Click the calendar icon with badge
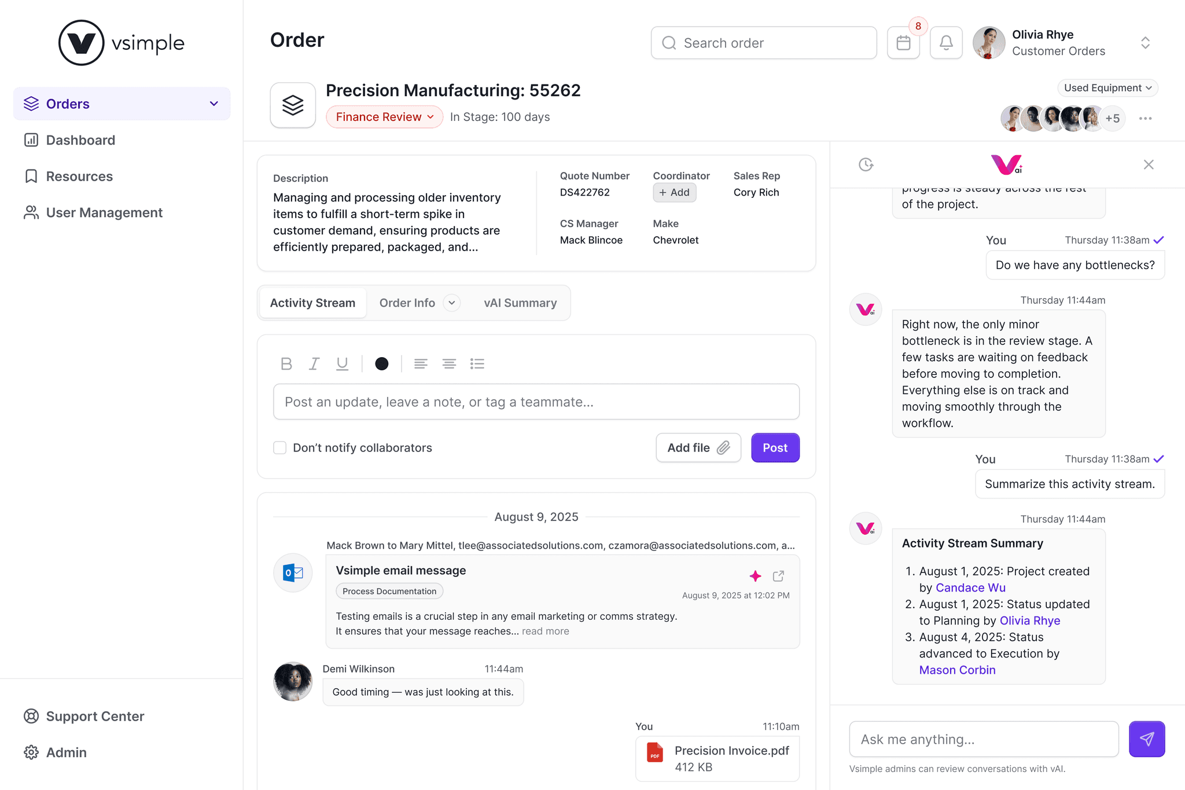Viewport: 1185px width, 790px height. [x=903, y=43]
